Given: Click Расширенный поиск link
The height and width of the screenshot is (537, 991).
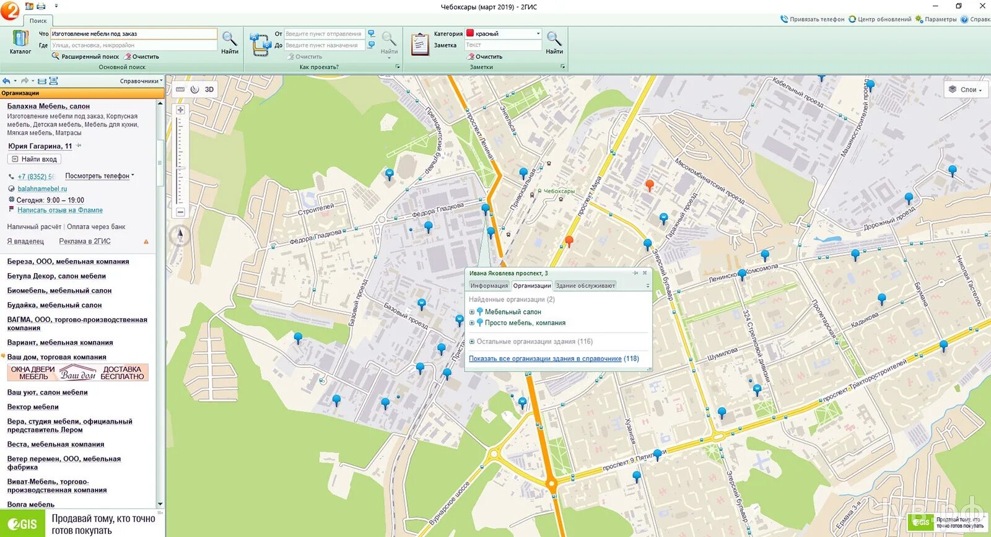Looking at the screenshot, I should pos(90,56).
